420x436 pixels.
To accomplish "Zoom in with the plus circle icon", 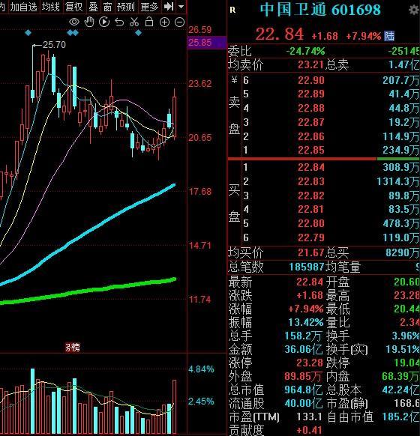I will (164, 22).
